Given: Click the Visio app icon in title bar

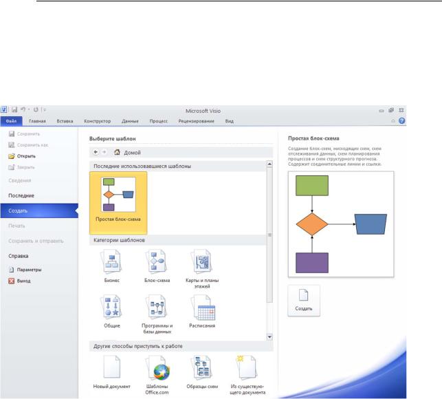Looking at the screenshot, I should [4, 109].
